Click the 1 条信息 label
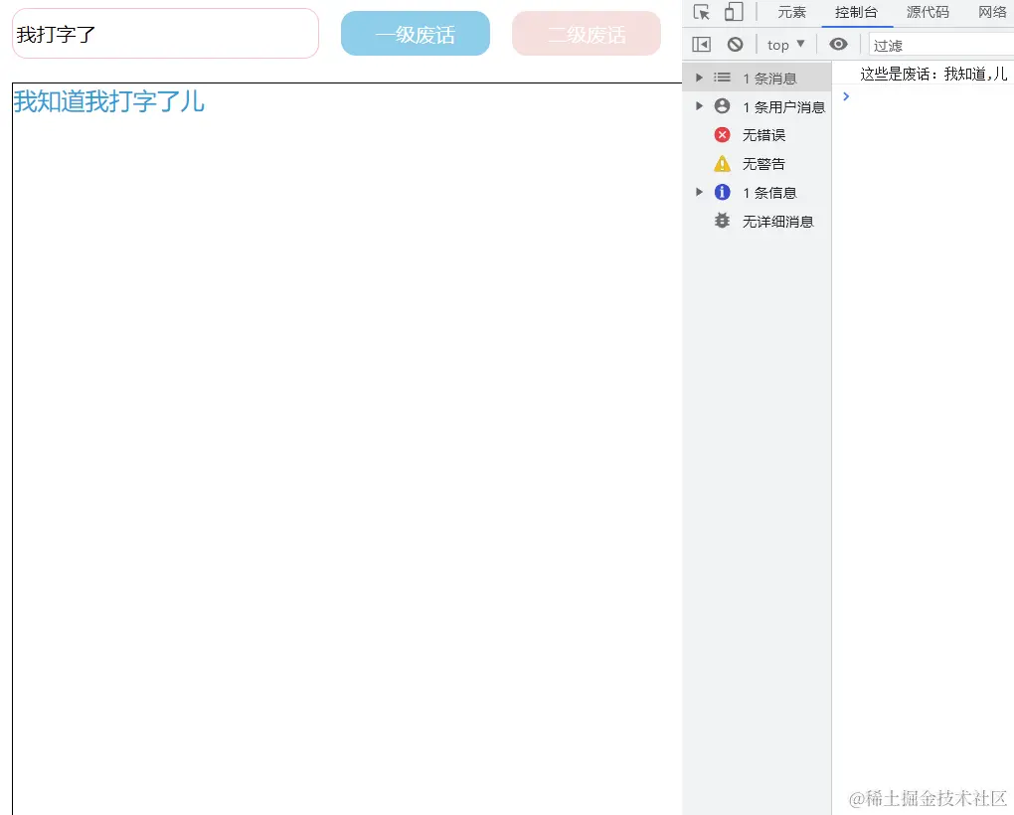 pyautogui.click(x=769, y=193)
